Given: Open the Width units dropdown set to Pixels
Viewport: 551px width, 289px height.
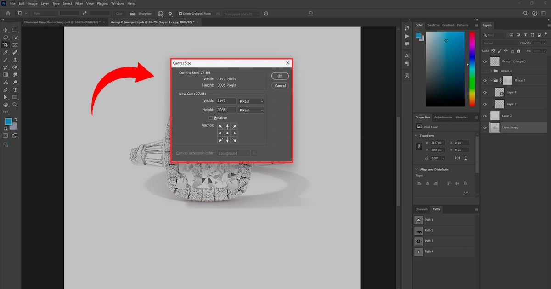Looking at the screenshot, I should point(251,101).
